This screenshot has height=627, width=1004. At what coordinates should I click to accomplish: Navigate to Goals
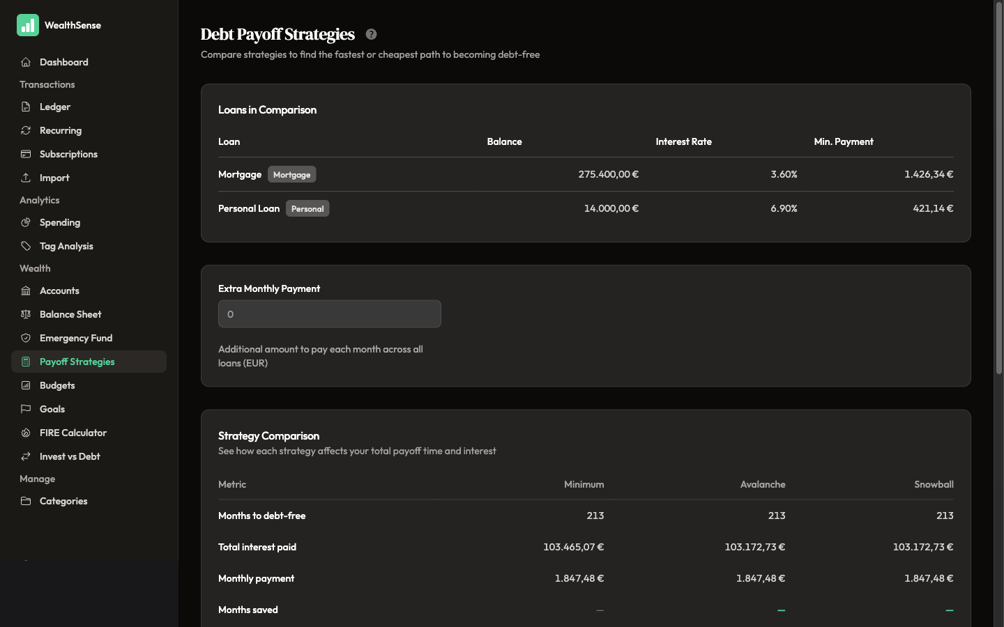pos(89,409)
